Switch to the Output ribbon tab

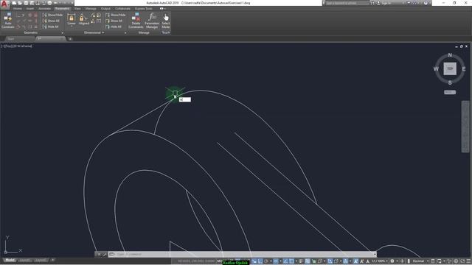(x=105, y=9)
